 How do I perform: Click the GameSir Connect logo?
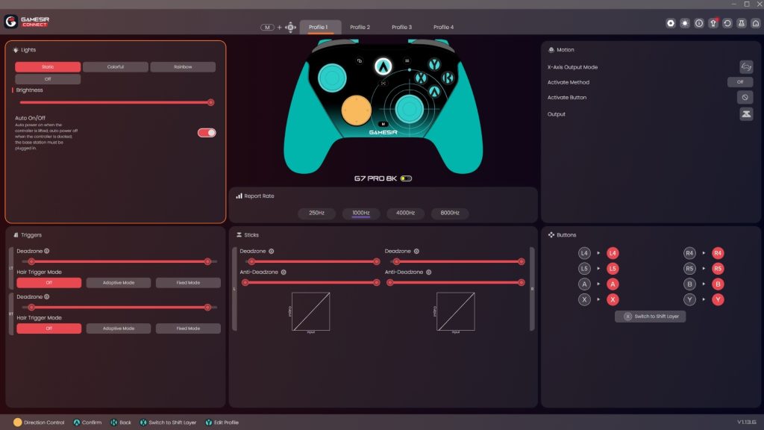click(27, 22)
